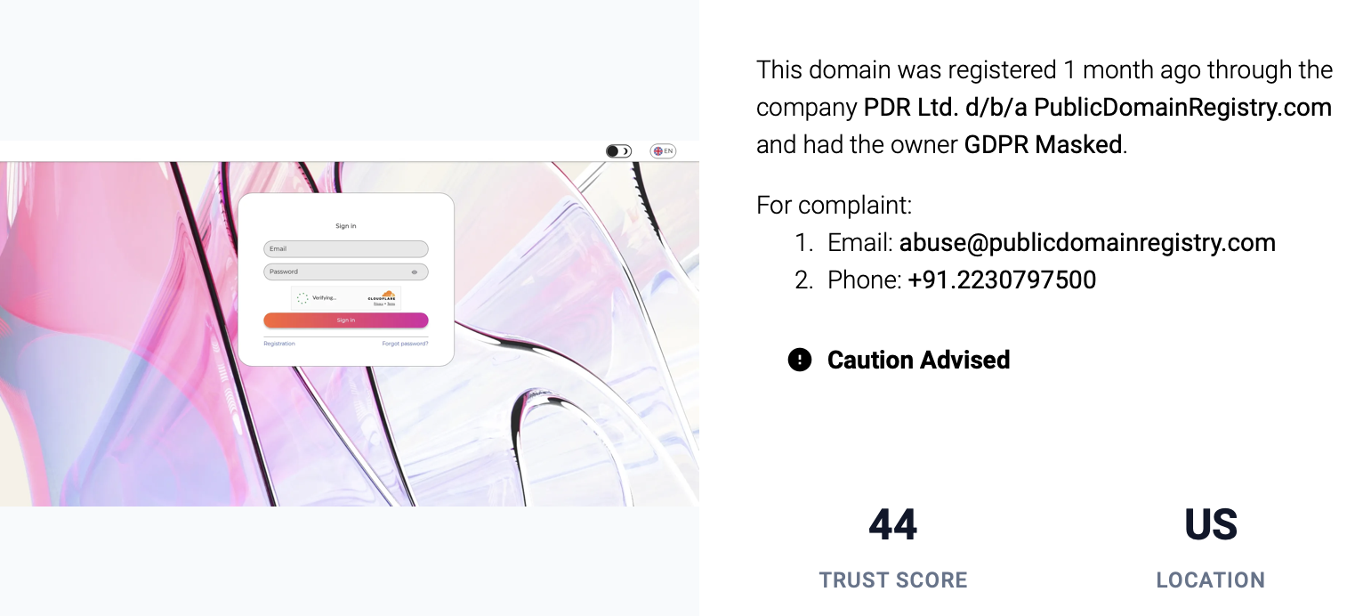
Task: Click the Cloudflare logo
Action: point(382,296)
